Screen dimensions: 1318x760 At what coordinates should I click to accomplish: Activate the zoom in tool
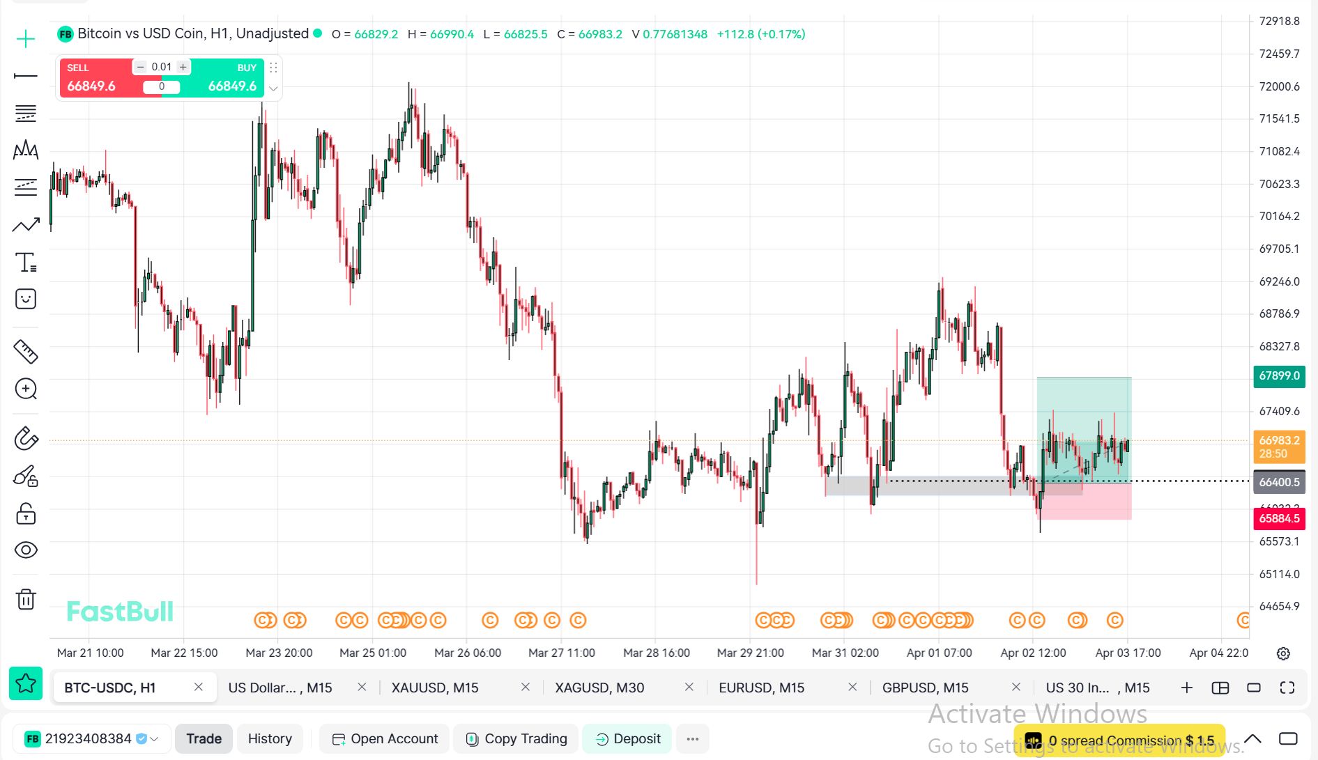tap(26, 389)
